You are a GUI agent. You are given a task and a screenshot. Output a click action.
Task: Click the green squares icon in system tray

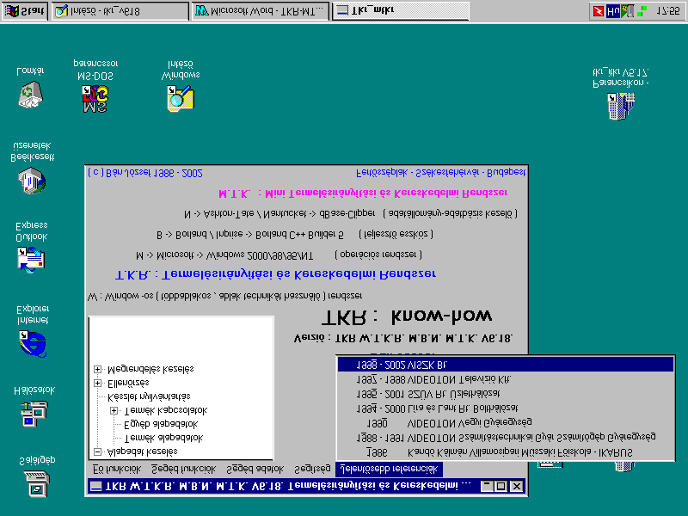pos(642,11)
